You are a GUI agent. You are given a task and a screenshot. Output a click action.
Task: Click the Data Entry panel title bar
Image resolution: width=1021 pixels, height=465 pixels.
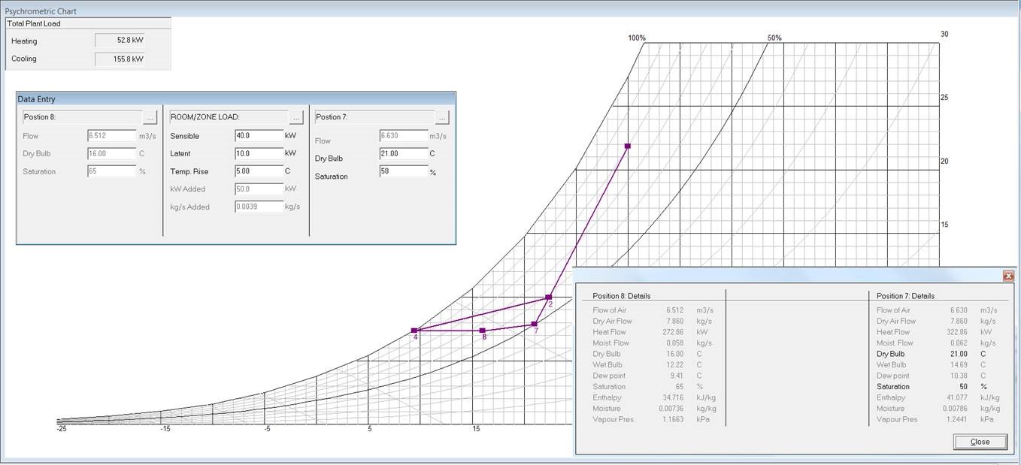[x=236, y=98]
